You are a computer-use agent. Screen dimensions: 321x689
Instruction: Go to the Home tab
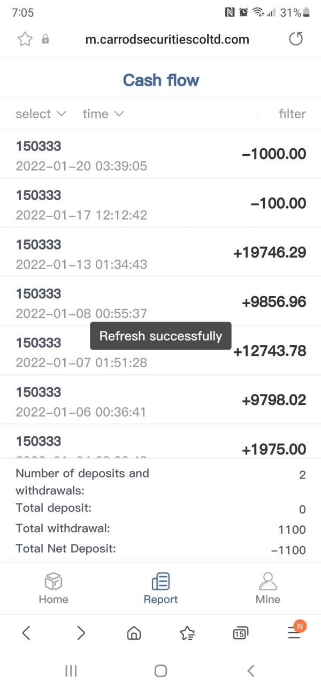tap(53, 588)
